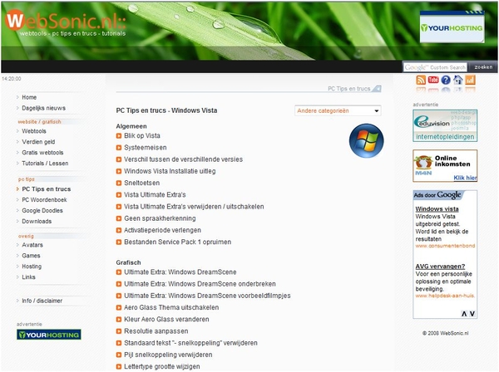Click the zoeken search button
Viewport: 499px width, 372px height.
coord(483,67)
